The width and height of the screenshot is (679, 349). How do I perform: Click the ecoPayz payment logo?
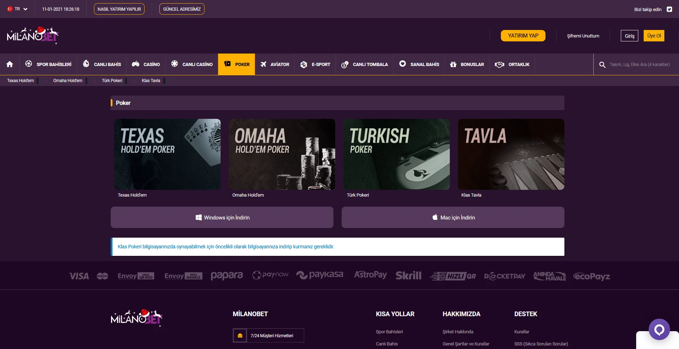pos(592,276)
